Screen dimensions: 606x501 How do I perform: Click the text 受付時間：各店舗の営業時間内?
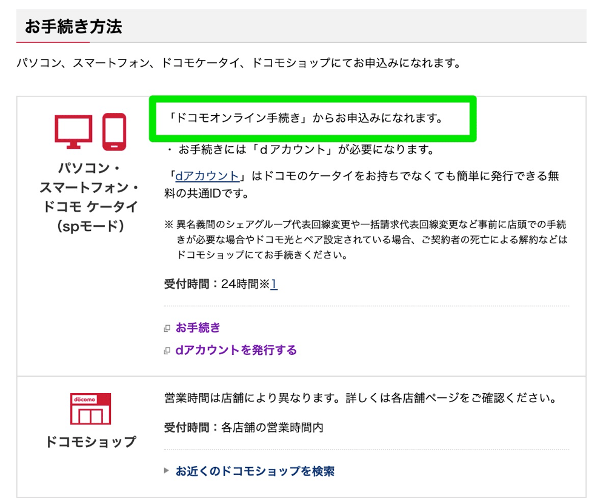pyautogui.click(x=244, y=428)
